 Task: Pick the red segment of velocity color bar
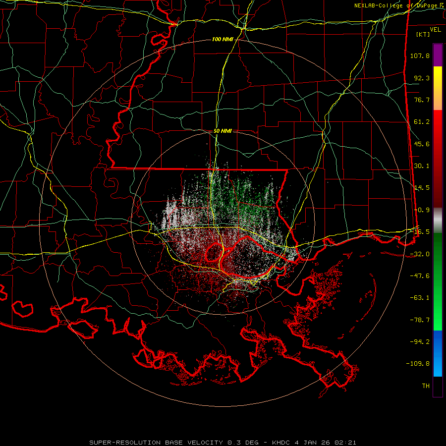tap(438, 159)
